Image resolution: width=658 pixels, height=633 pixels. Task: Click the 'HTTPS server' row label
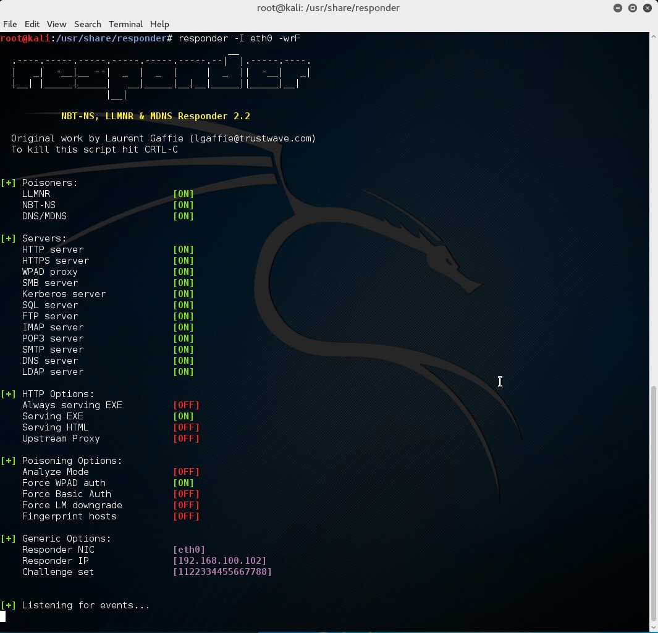pos(56,261)
